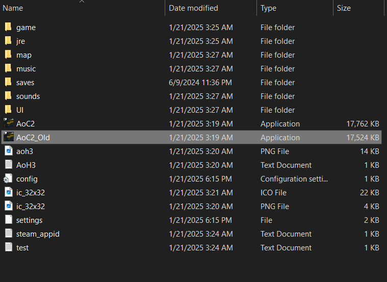This screenshot has width=387, height=282.
Task: Select the saves folder icon
Action: pos(8,82)
